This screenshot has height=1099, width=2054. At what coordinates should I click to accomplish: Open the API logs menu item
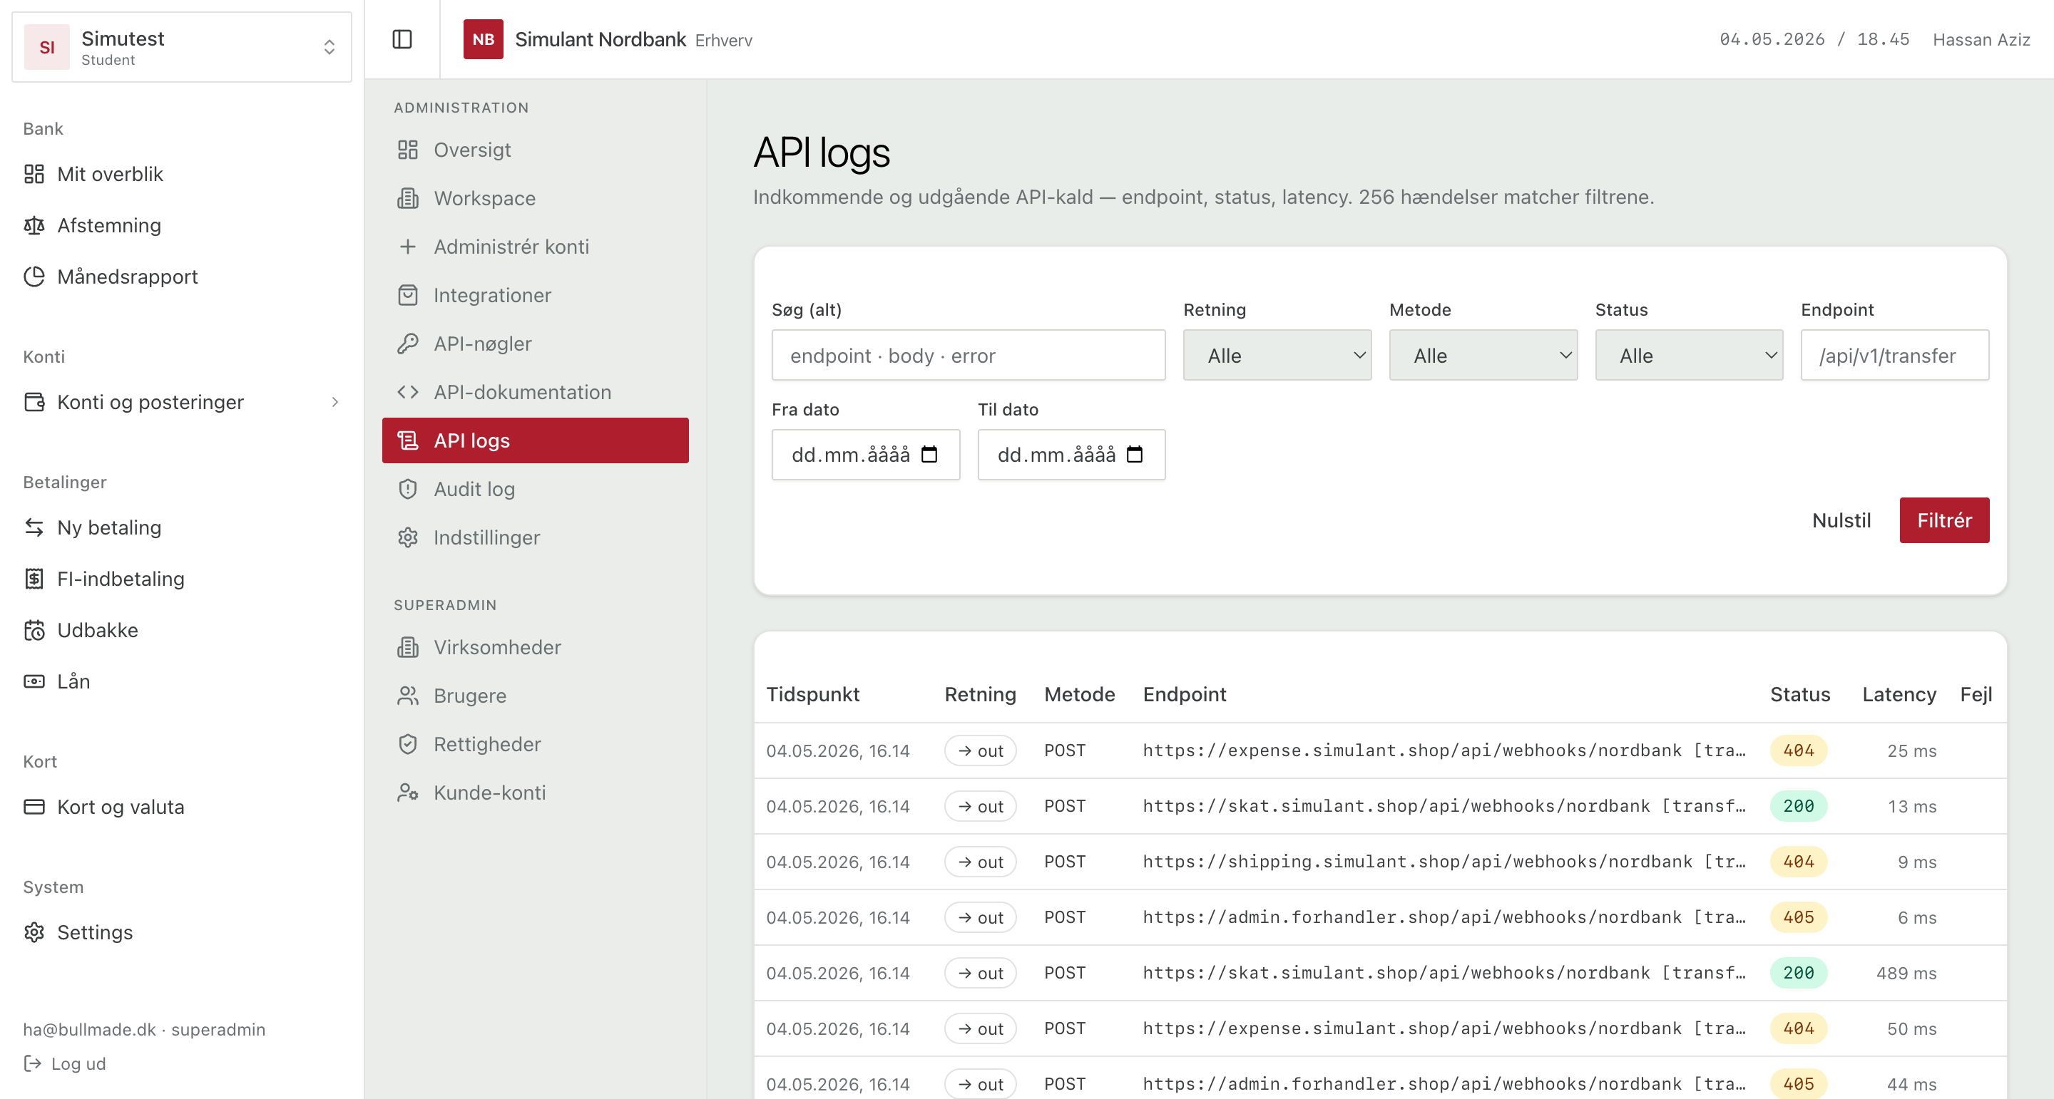535,440
